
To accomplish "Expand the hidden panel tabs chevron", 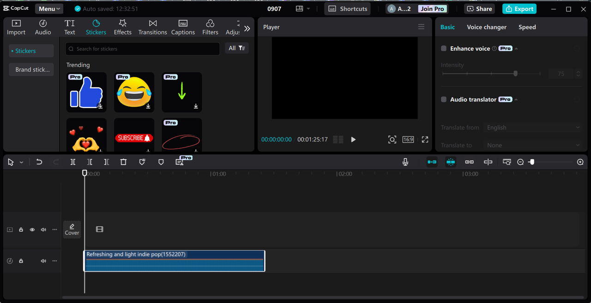I will [x=247, y=29].
